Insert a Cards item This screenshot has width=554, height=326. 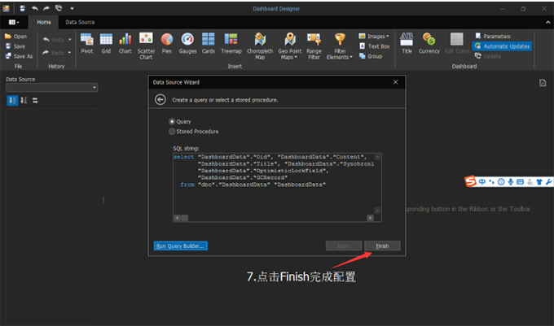[x=209, y=43]
